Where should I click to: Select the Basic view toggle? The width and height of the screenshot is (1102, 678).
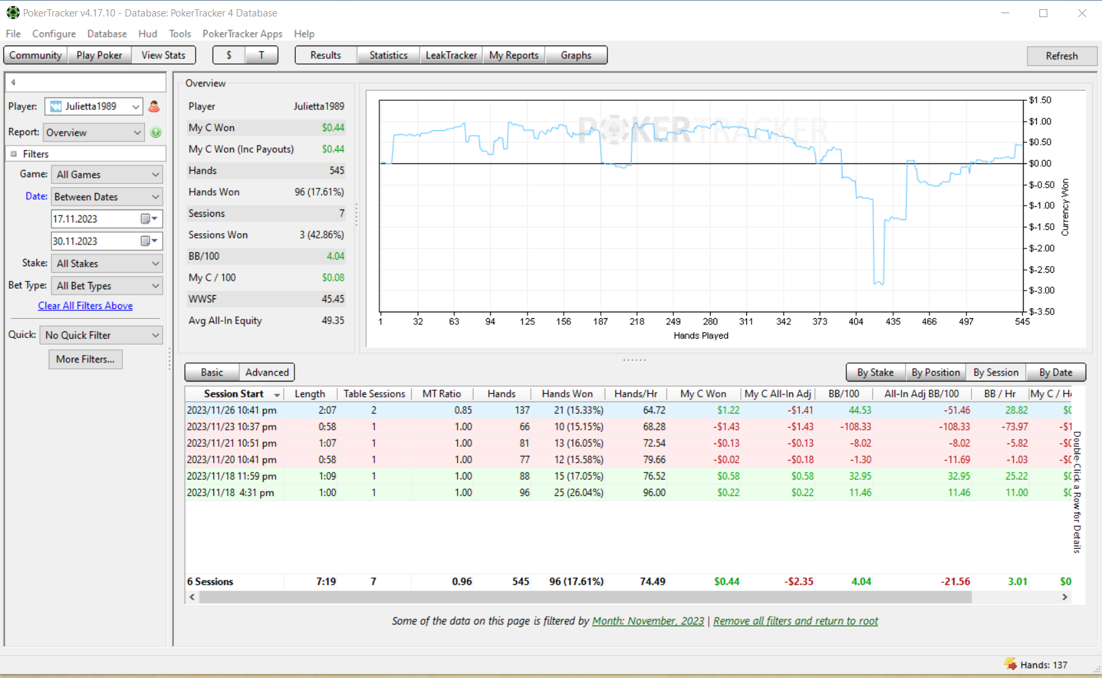[212, 372]
